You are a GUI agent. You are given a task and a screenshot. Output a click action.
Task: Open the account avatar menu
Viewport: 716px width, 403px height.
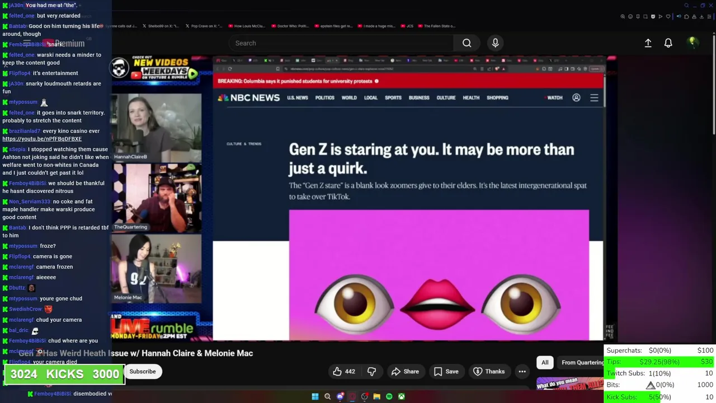point(693,43)
